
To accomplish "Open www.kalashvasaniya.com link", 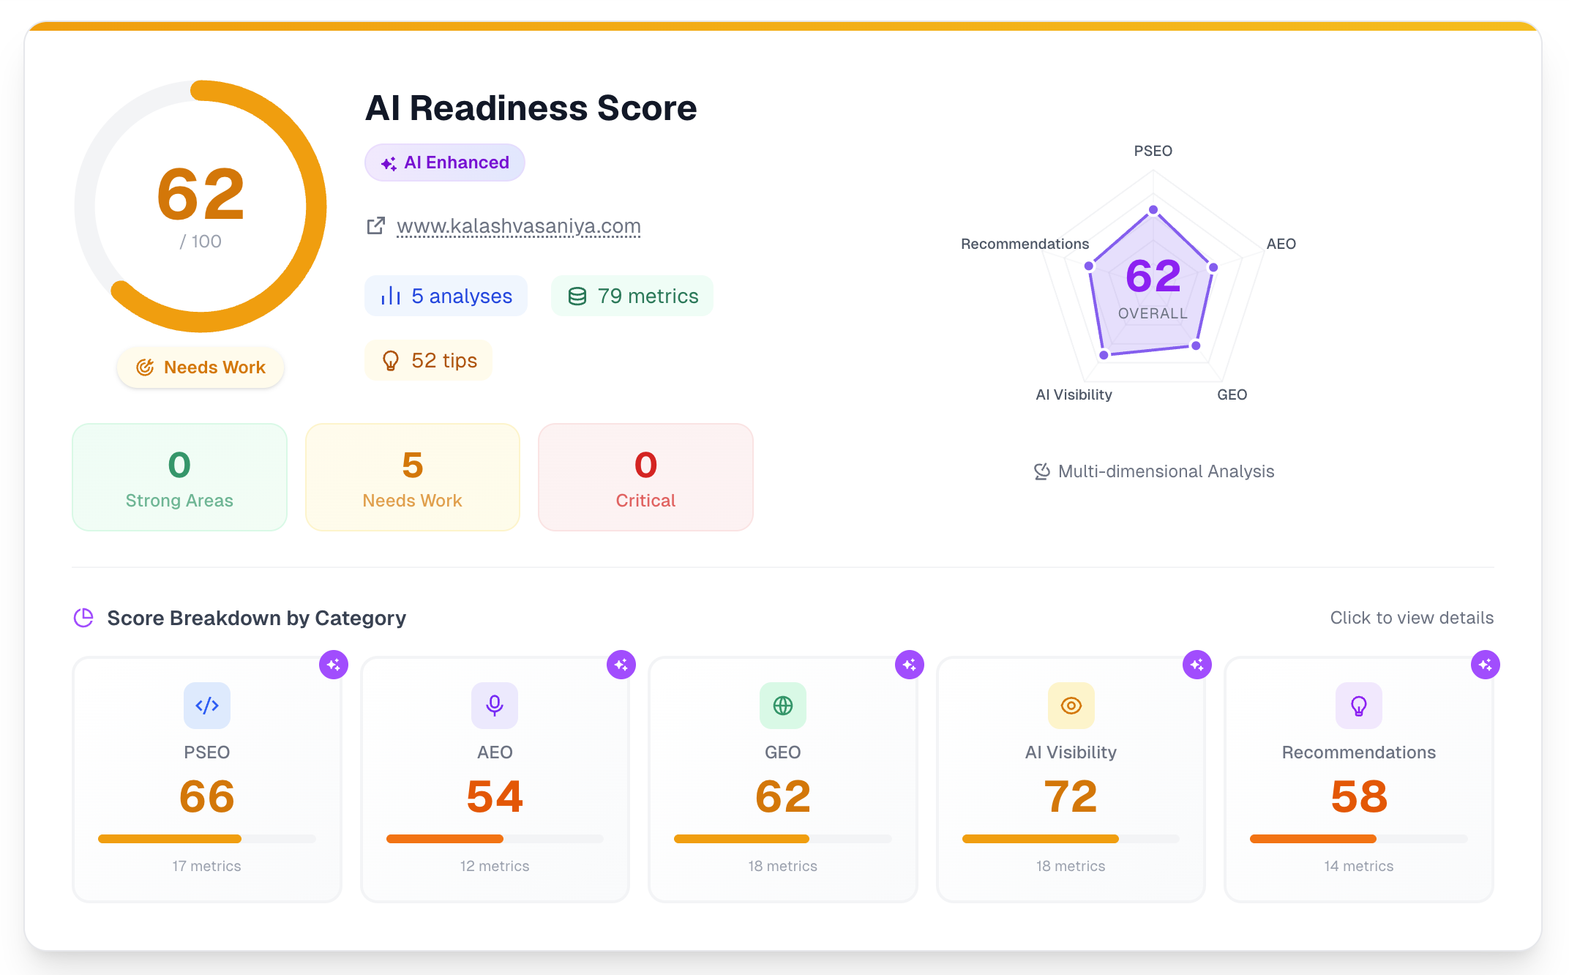I will pyautogui.click(x=518, y=226).
